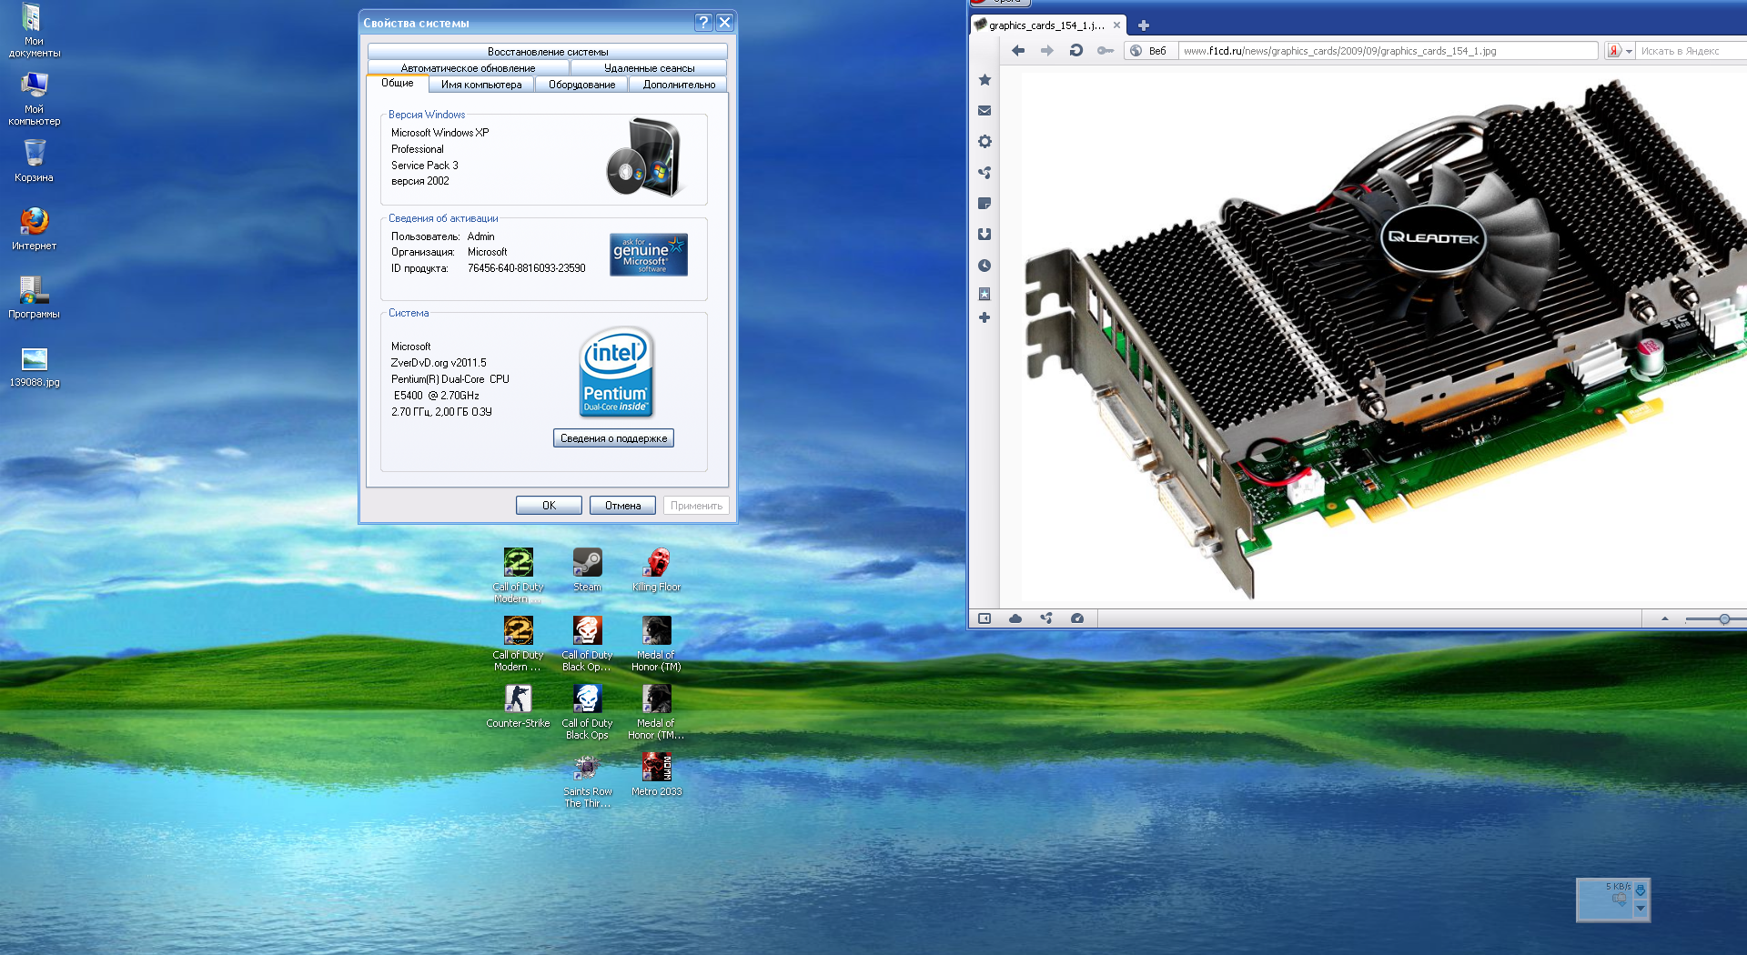The width and height of the screenshot is (1747, 955).
Task: Expand the network widget's down arrow
Action: pyautogui.click(x=1641, y=909)
